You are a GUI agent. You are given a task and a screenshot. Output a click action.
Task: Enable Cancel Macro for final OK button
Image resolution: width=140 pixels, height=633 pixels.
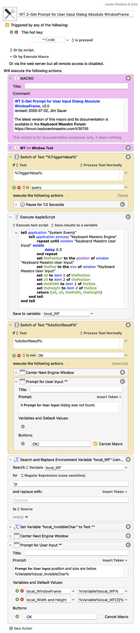pyautogui.click(x=101, y=617)
